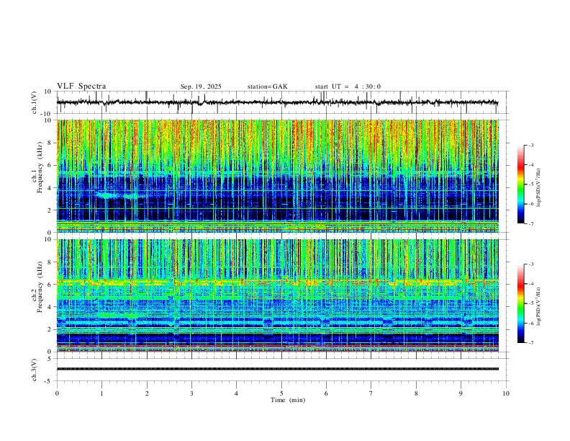Click the "5" tick on ch.3(V) axis

(50, 359)
